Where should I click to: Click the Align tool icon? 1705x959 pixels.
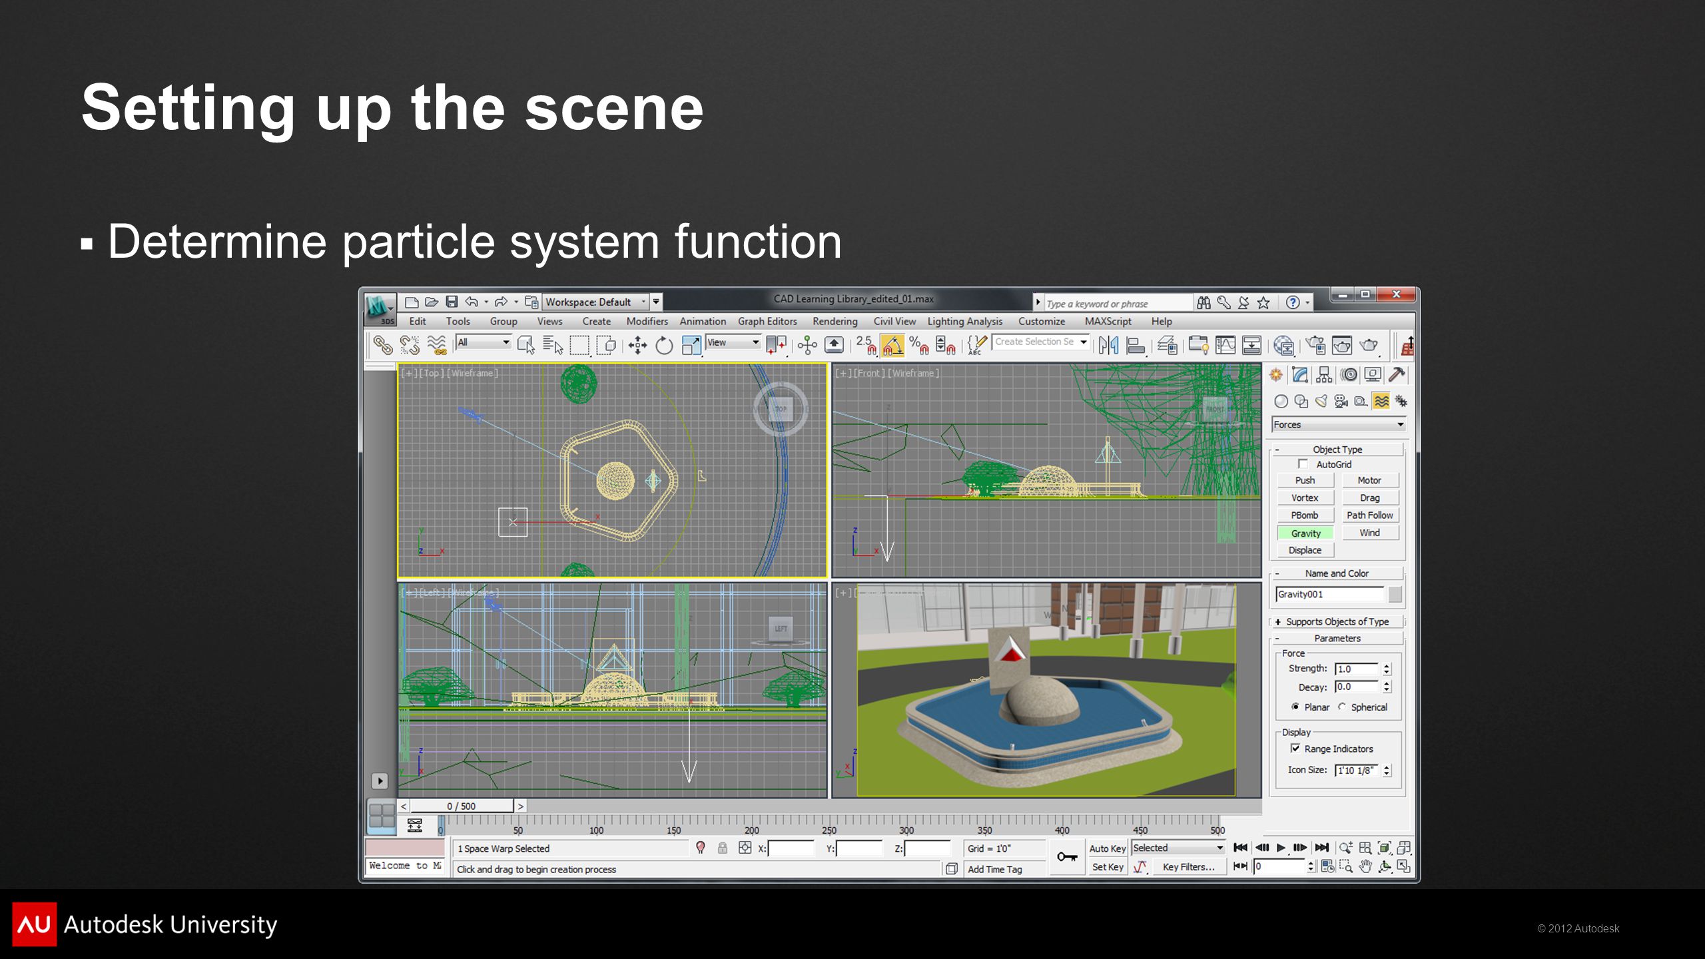[x=1136, y=345]
